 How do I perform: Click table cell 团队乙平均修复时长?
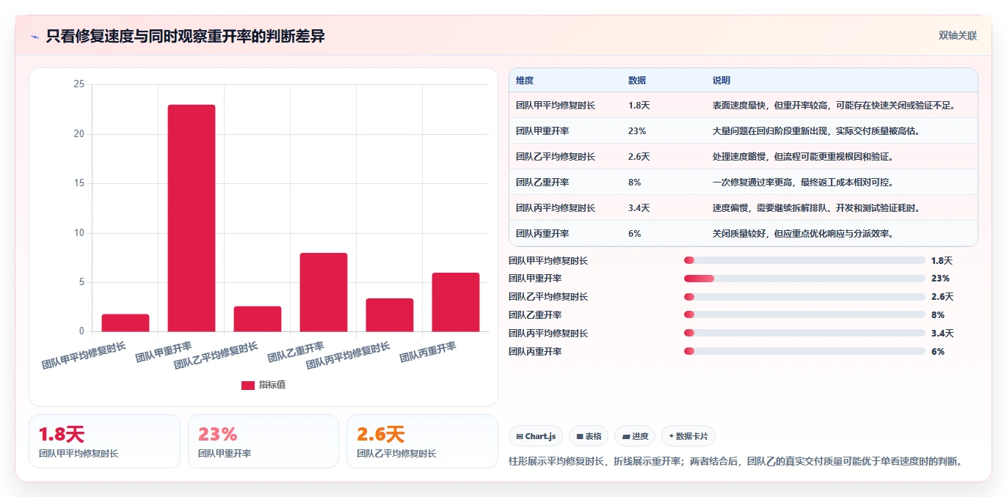point(556,157)
